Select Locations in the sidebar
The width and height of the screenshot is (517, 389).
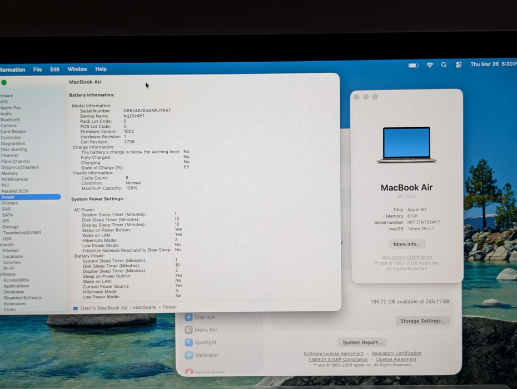(13, 257)
